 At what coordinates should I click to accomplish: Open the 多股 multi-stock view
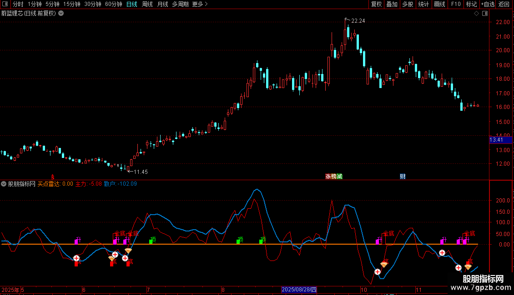pos(408,4)
